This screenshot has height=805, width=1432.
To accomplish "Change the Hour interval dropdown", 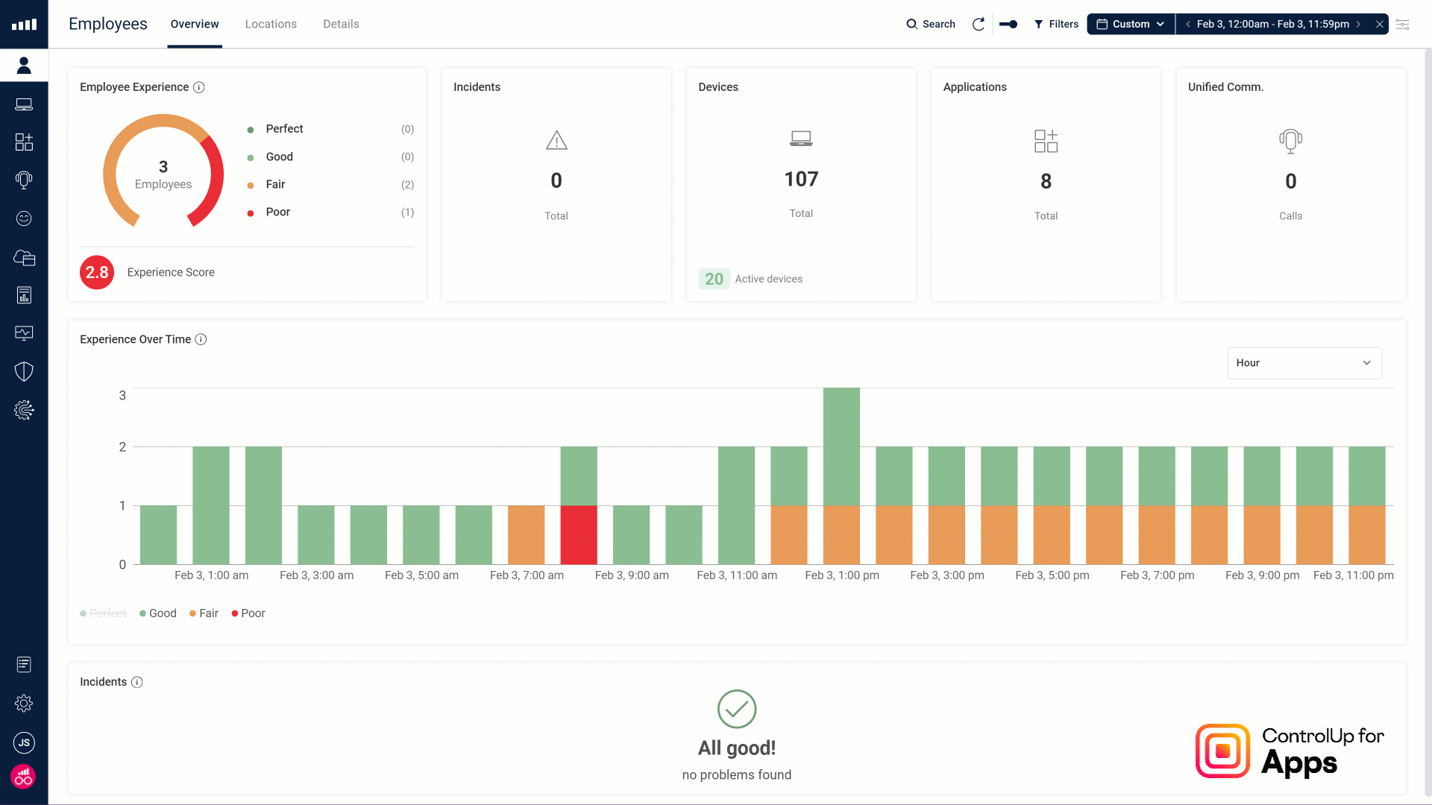I will click(1304, 363).
